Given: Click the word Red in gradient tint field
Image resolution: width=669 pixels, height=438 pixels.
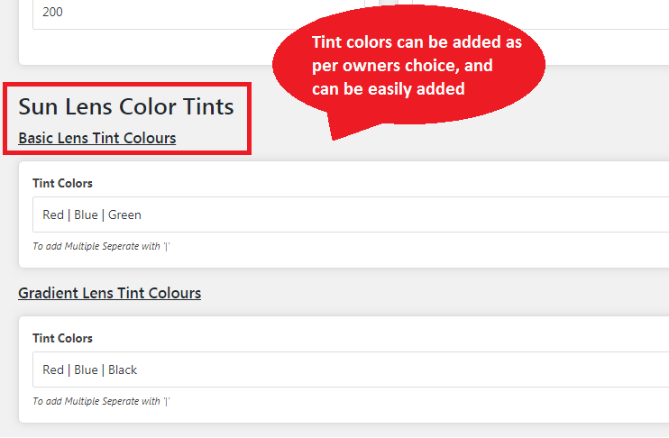Looking at the screenshot, I should pyautogui.click(x=53, y=370).
